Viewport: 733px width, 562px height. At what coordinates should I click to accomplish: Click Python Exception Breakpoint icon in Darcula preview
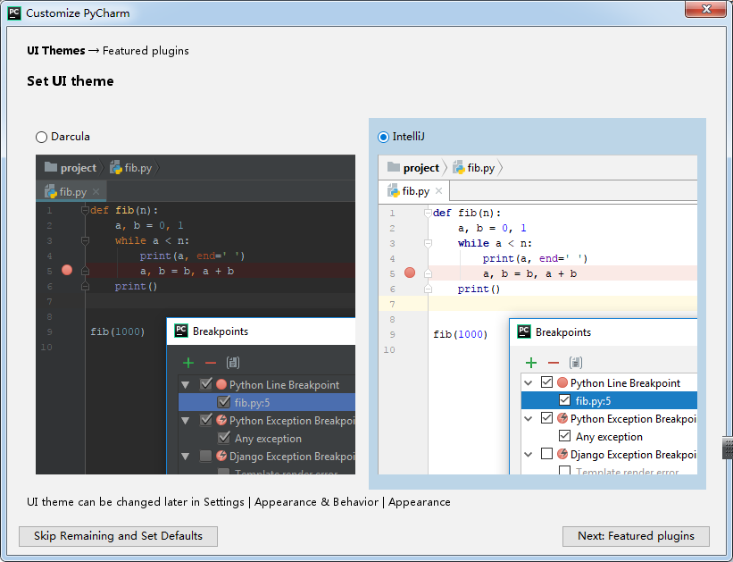point(221,420)
